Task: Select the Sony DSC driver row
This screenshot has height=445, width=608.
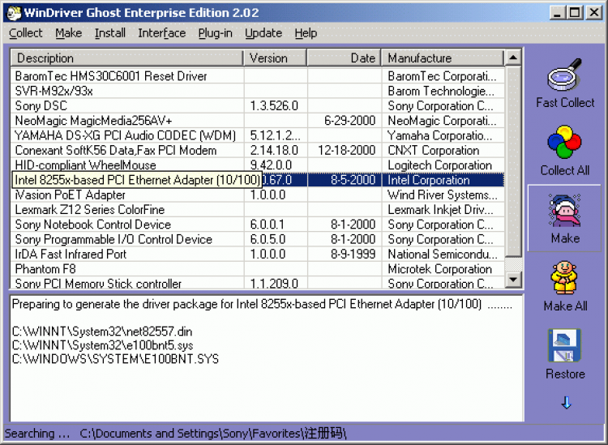Action: click(258, 105)
